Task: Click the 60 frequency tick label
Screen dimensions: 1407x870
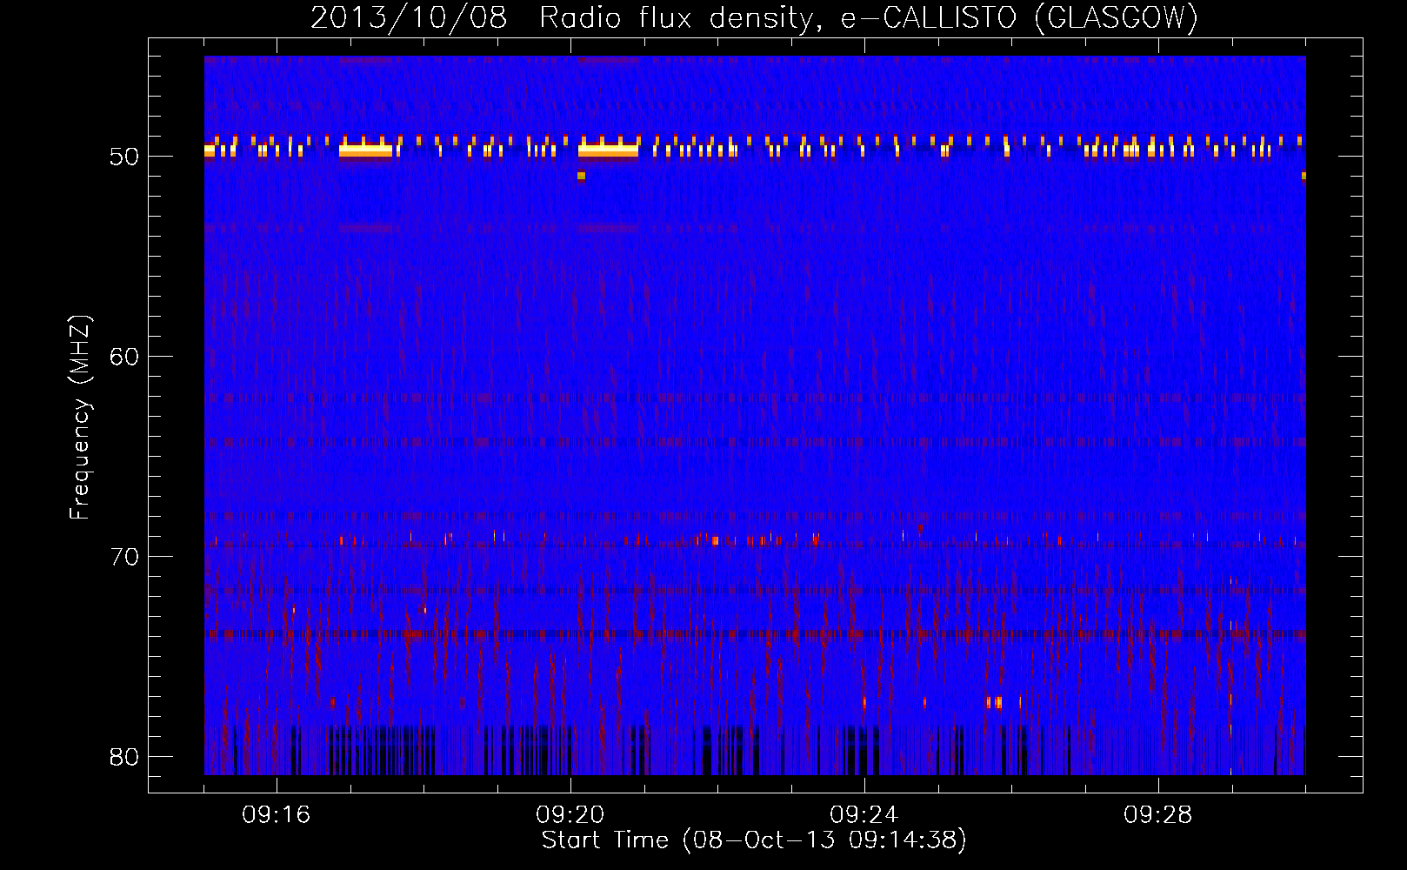Action: [125, 357]
